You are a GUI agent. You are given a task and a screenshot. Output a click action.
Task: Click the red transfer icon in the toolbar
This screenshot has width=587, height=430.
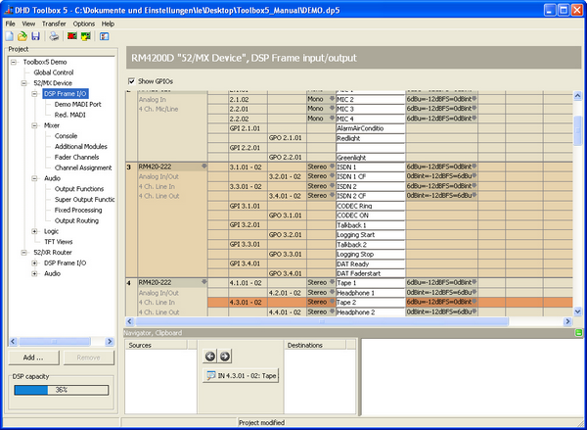69,36
